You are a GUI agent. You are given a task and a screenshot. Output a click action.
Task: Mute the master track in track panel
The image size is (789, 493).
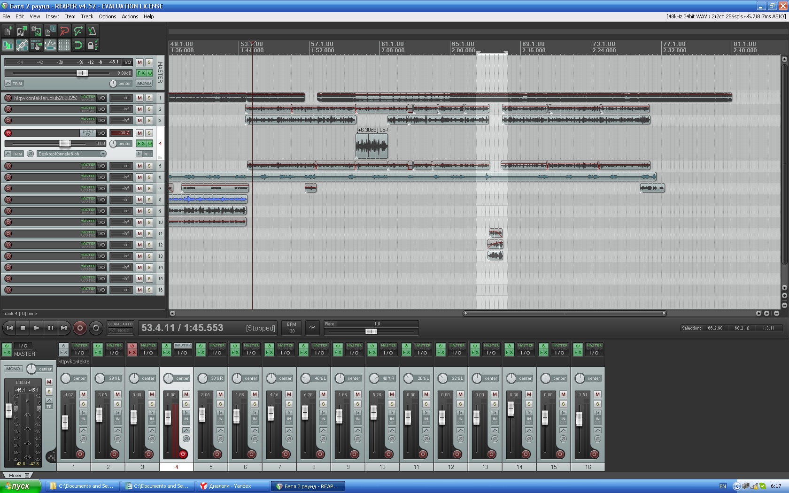(139, 62)
